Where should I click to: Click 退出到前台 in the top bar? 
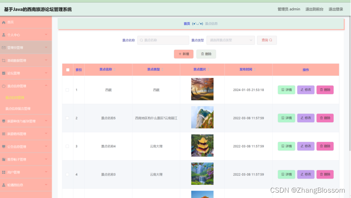(x=314, y=9)
